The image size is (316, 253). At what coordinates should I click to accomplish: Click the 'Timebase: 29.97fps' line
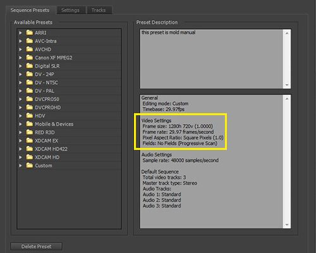pos(164,109)
